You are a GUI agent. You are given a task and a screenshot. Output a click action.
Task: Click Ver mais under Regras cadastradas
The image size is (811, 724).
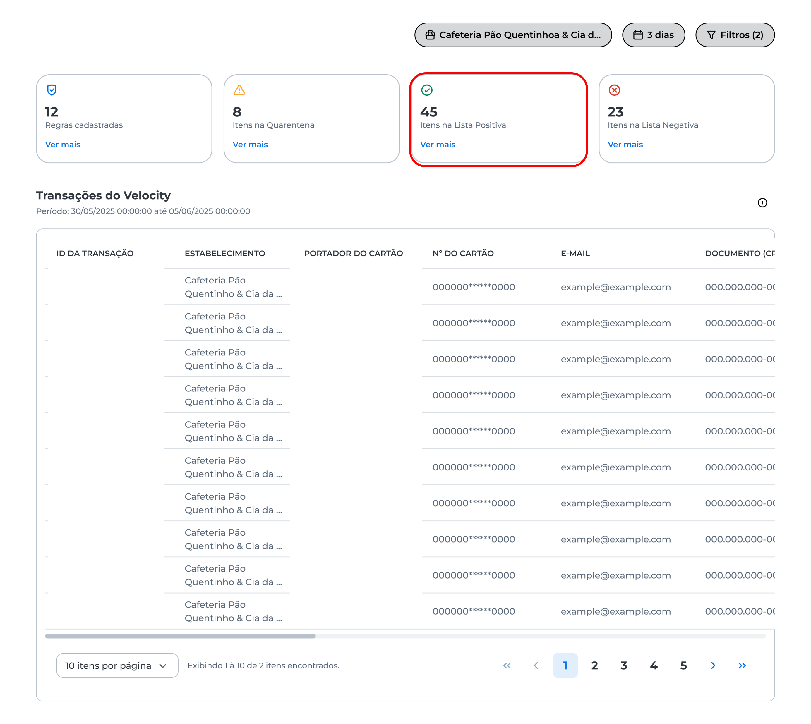[62, 145]
